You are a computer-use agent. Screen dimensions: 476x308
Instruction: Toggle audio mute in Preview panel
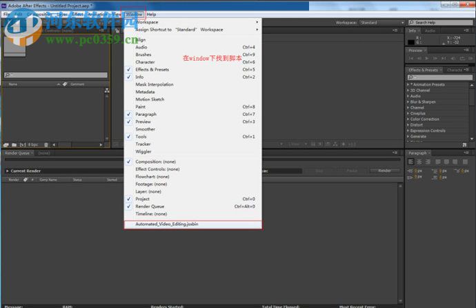click(453, 58)
